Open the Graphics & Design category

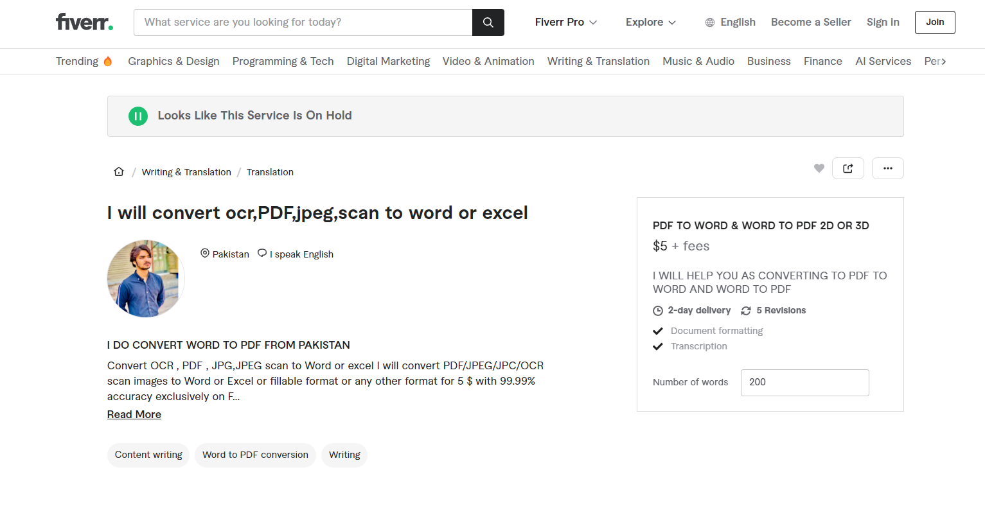173,62
